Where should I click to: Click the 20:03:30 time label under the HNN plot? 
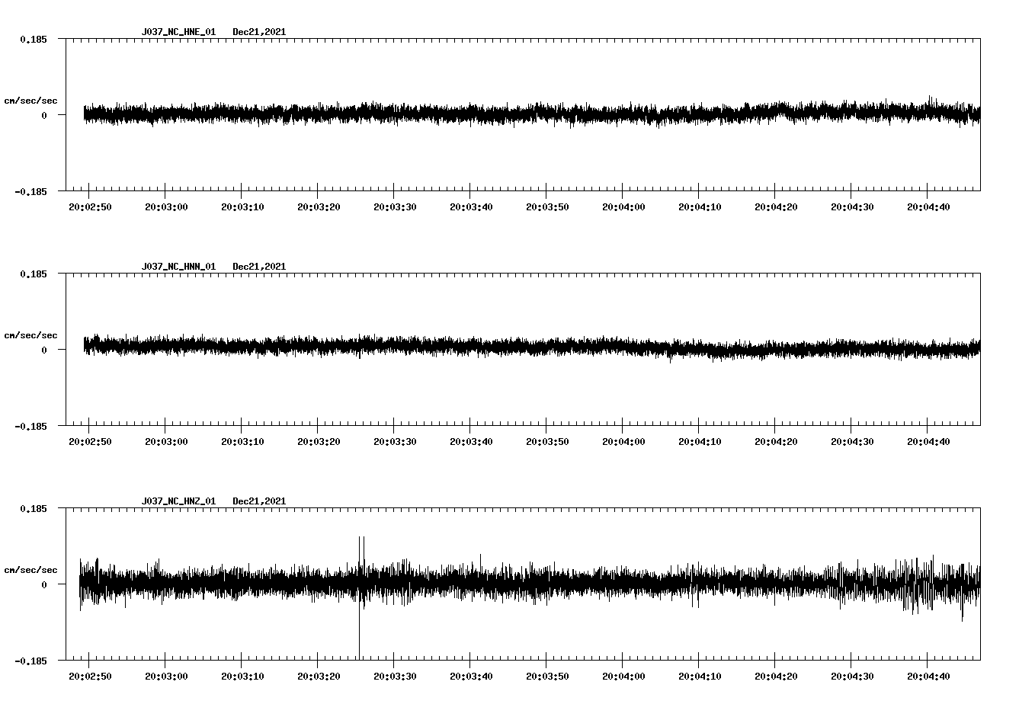[x=395, y=442]
